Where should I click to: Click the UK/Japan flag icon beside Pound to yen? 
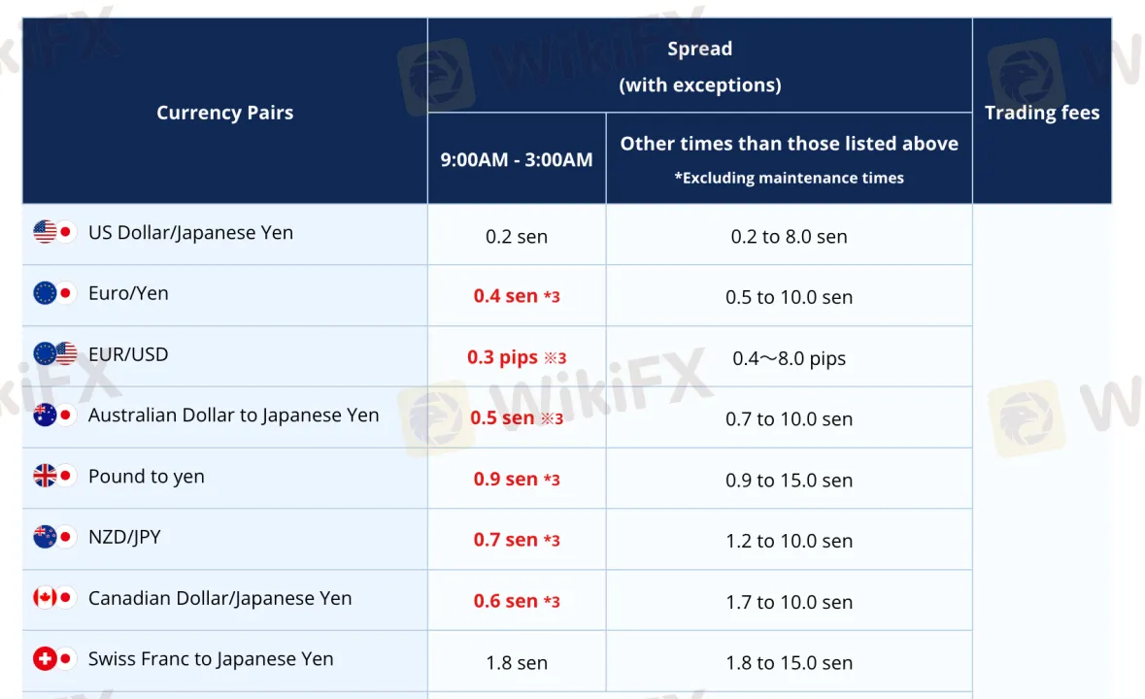(x=54, y=476)
